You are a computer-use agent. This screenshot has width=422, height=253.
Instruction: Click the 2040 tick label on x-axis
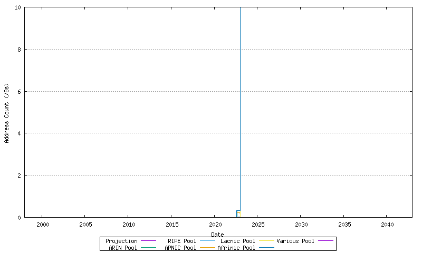click(x=387, y=225)
